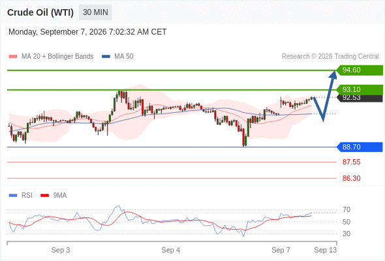Image resolution: width=385 pixels, height=261 pixels.
Task: Click the Sep 7 date axis label
Action: pos(281,250)
